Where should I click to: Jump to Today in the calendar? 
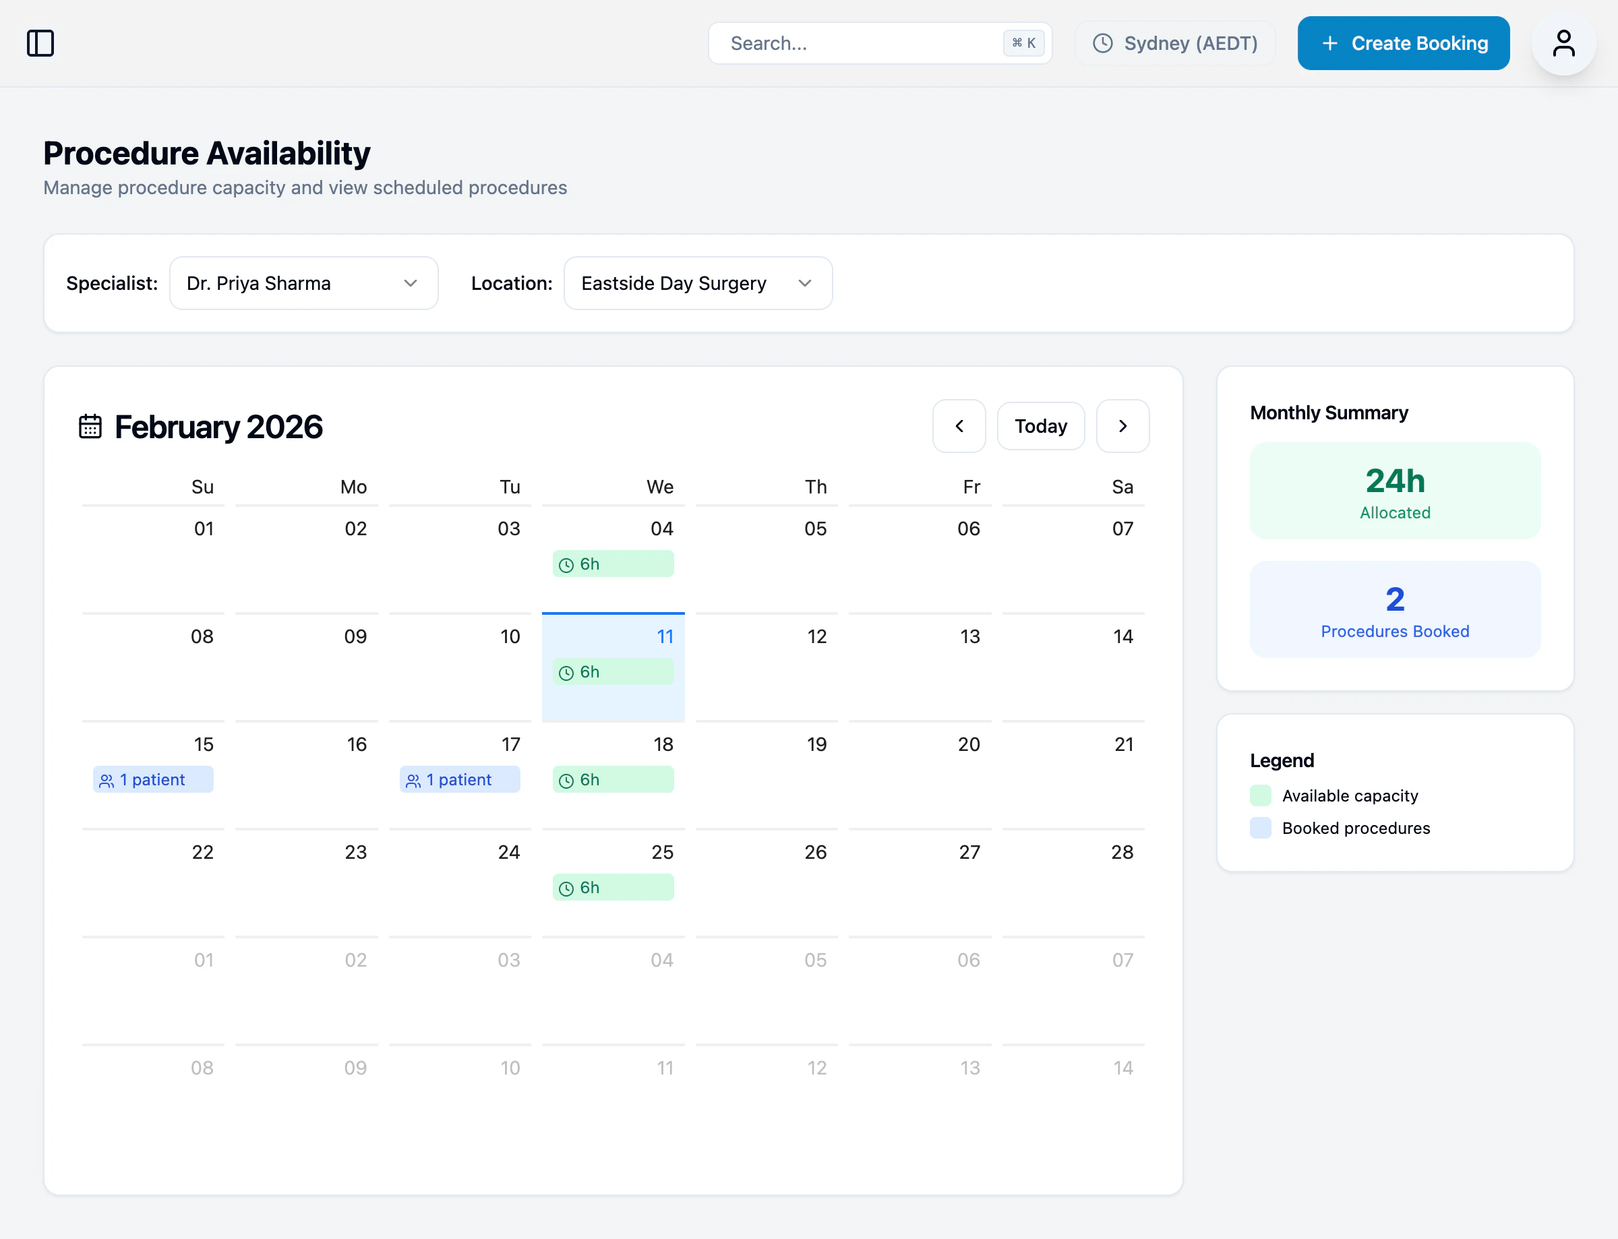[x=1040, y=425]
